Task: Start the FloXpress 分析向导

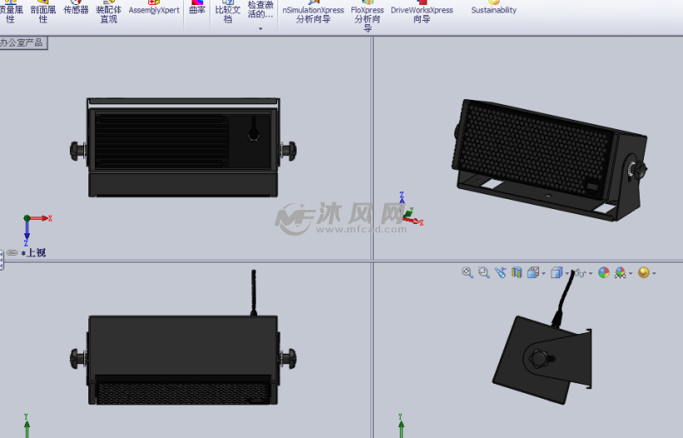Action: [x=367, y=16]
